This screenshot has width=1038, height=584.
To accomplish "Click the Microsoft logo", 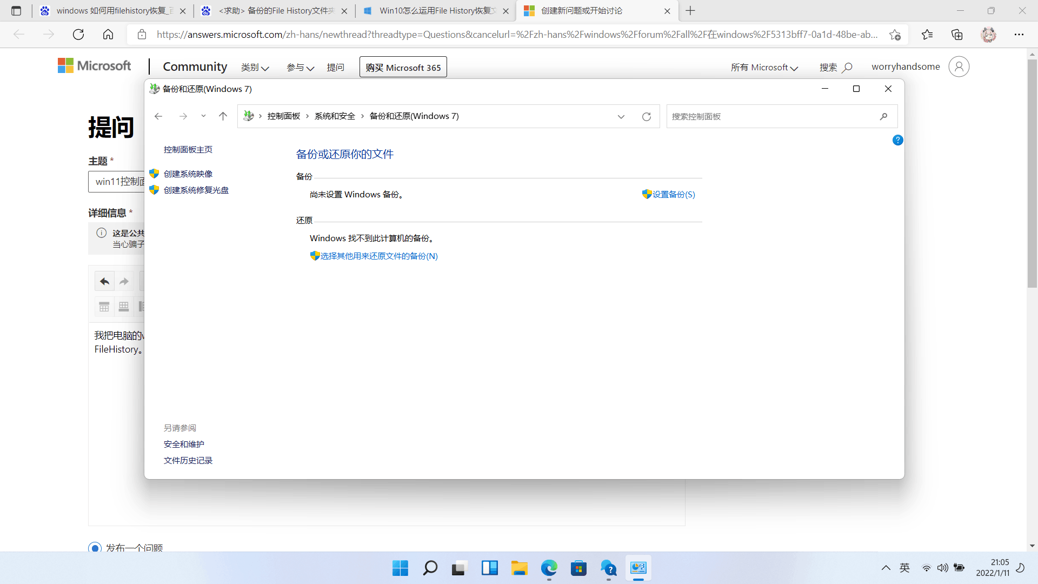I will [x=95, y=66].
